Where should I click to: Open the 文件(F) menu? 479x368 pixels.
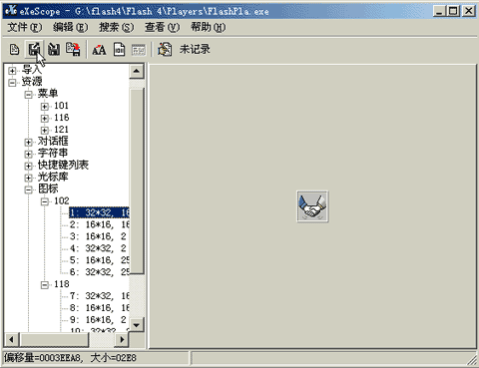point(25,27)
